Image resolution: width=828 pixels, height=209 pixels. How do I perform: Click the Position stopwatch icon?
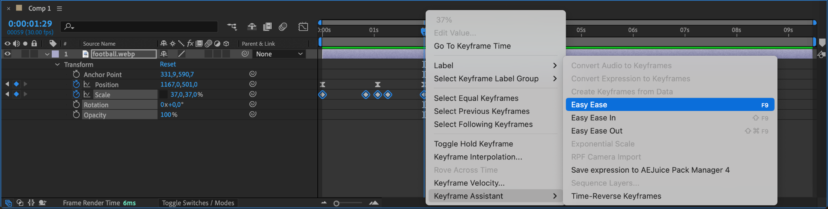click(x=76, y=84)
